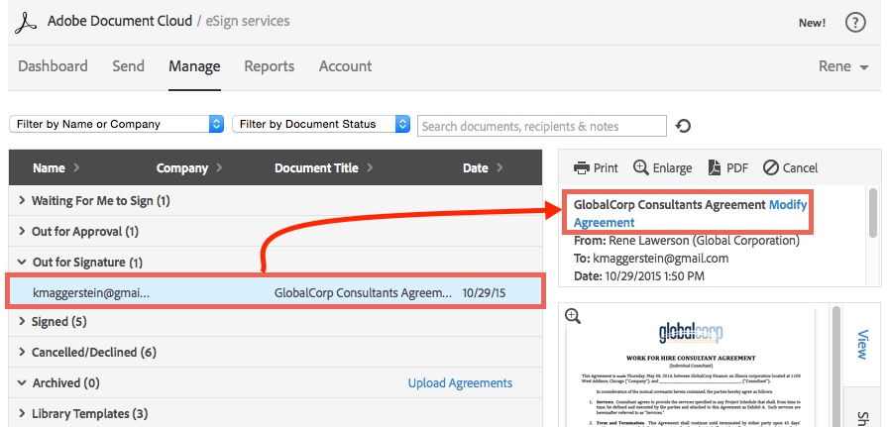Image resolution: width=887 pixels, height=427 pixels.
Task: Click the Upload Agreements link
Action: 460,382
